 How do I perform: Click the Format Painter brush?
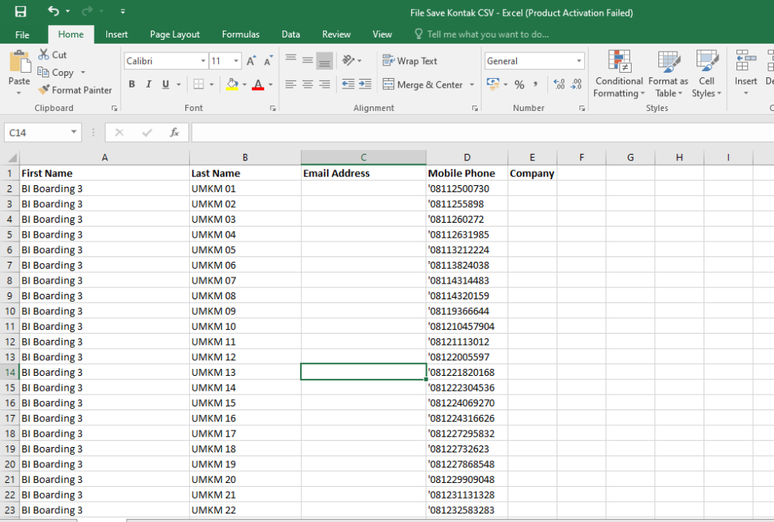coord(75,90)
